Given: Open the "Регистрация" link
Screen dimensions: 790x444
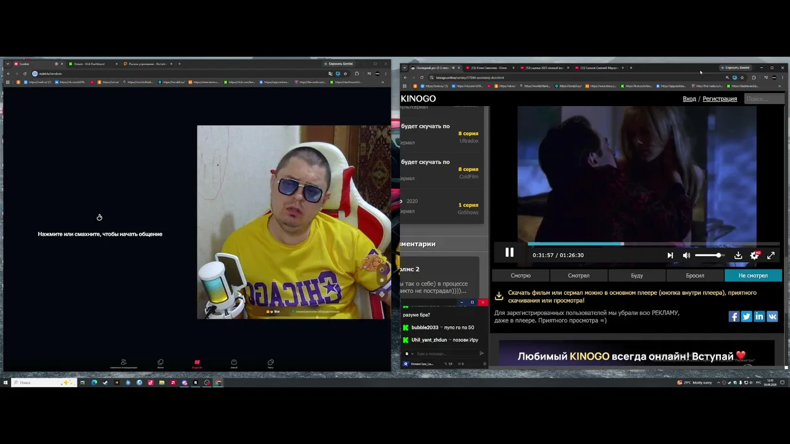Looking at the screenshot, I should (x=720, y=99).
